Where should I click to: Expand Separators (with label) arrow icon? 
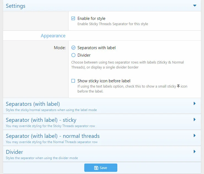194,104
